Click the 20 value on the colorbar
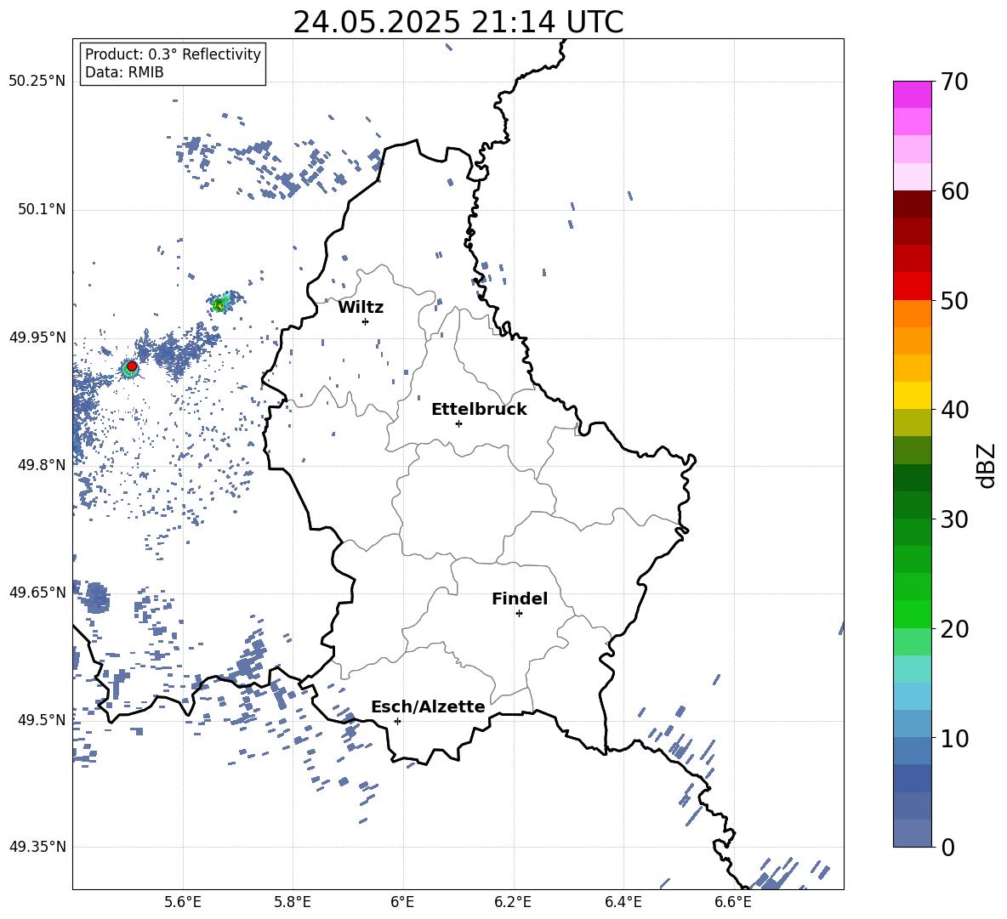Image resolution: width=1007 pixels, height=919 pixels. (954, 629)
